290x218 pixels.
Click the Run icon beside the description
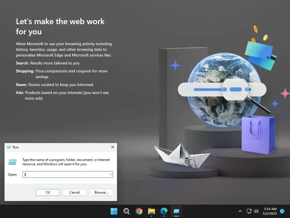(12, 162)
